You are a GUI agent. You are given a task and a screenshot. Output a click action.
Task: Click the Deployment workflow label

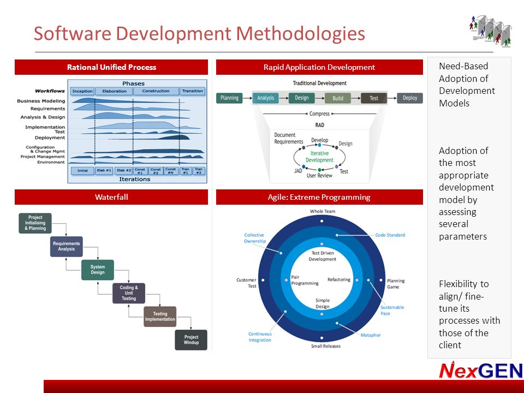(x=50, y=138)
